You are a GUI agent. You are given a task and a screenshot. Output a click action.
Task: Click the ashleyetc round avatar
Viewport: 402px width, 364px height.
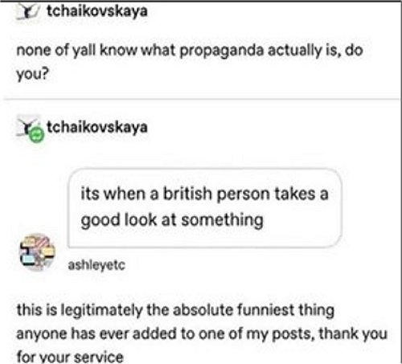[38, 252]
